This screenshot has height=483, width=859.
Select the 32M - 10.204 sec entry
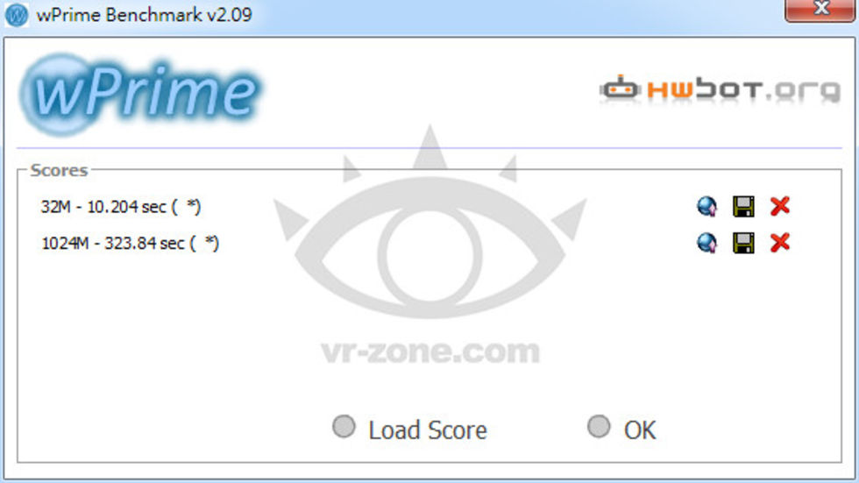click(121, 207)
